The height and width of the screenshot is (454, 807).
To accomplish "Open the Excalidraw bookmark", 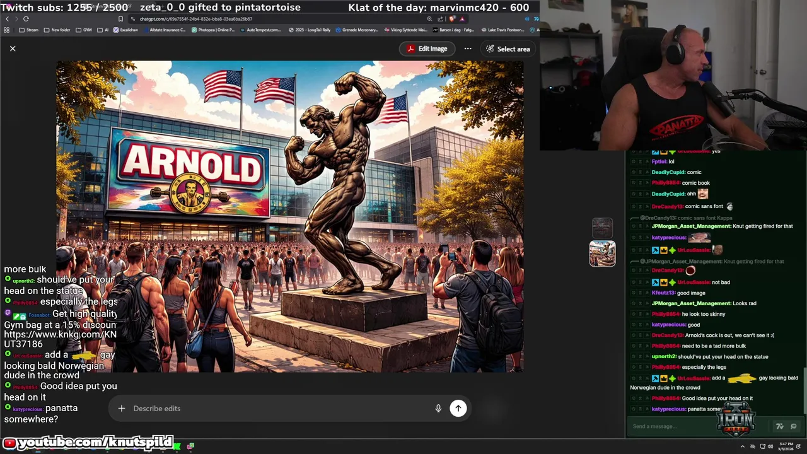I will (125, 30).
